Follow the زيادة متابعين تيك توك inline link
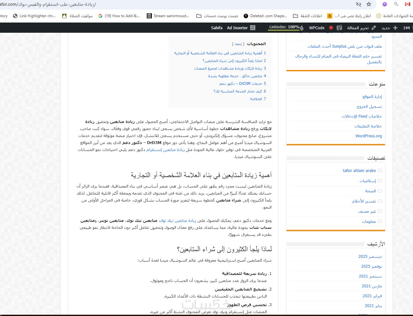Image resolution: width=413 pixels, height=316 pixels. (178, 221)
